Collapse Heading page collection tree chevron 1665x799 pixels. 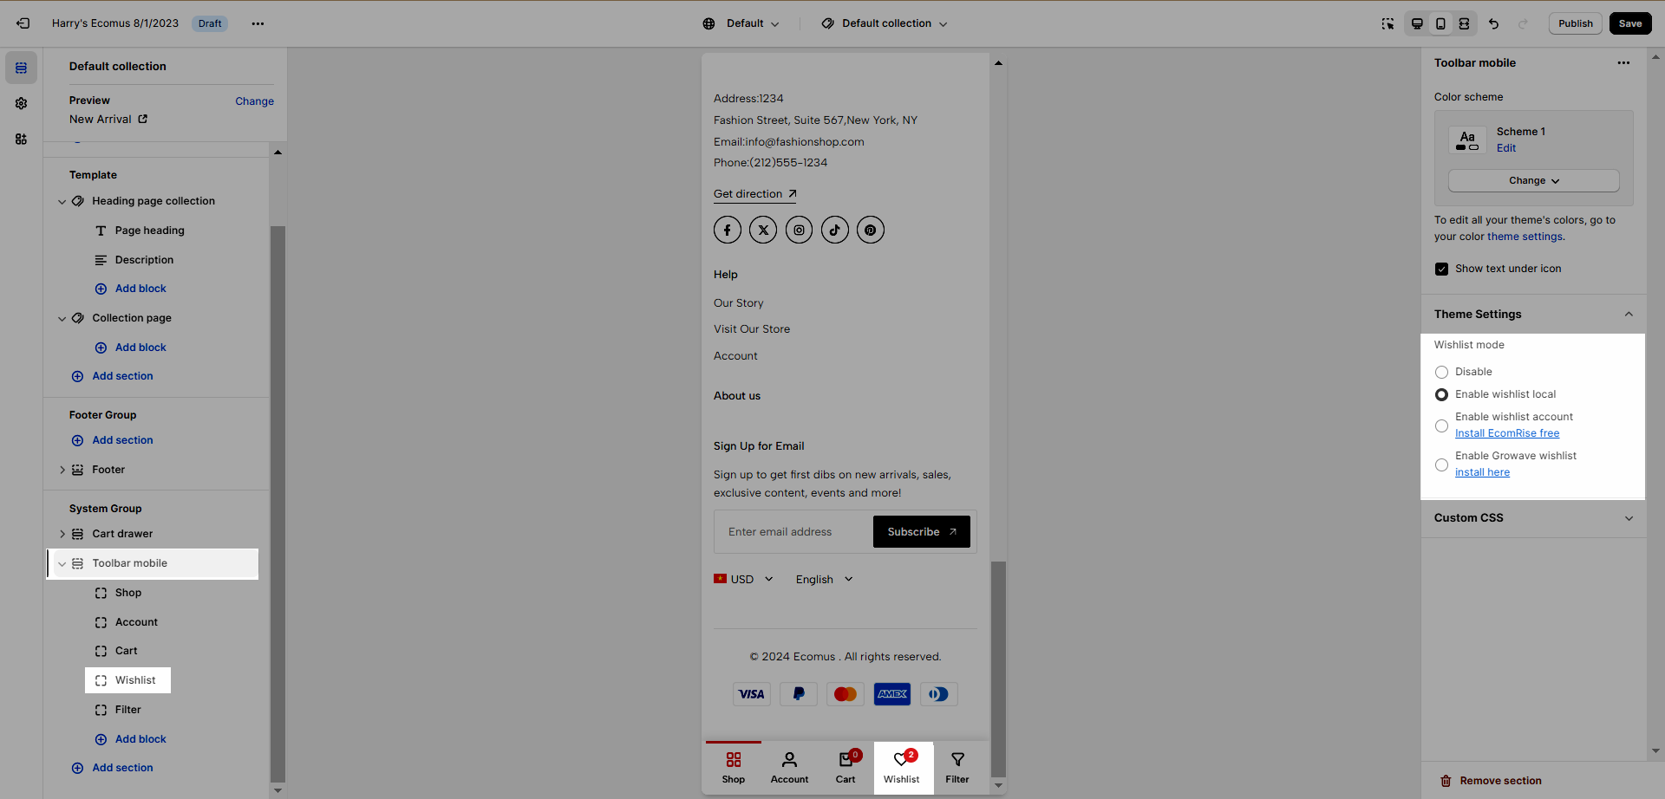pyautogui.click(x=62, y=201)
